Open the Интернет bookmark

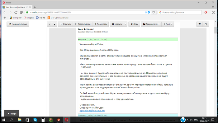tap(16, 18)
